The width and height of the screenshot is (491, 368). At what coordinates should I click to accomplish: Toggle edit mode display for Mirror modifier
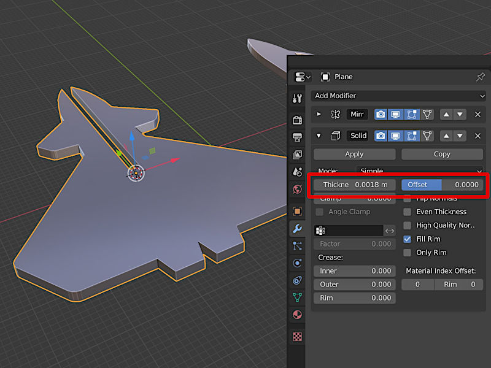coord(411,115)
